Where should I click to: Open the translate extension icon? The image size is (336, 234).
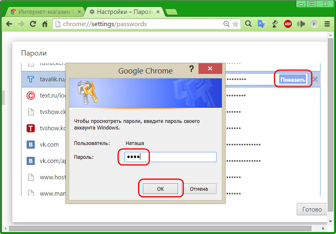coord(262,24)
